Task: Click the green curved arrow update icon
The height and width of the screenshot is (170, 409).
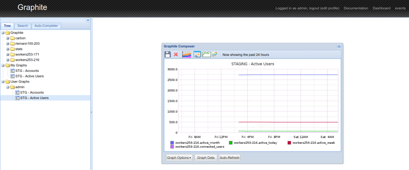Action: point(206,54)
